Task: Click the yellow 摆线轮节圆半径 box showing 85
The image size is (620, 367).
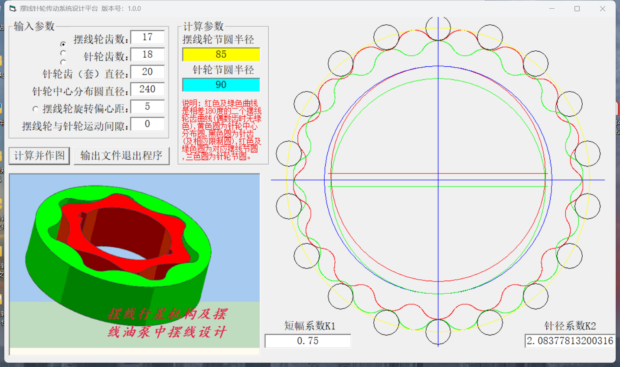Action: 221,54
